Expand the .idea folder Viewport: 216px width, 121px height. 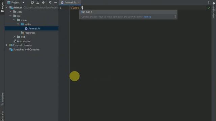point(10,12)
